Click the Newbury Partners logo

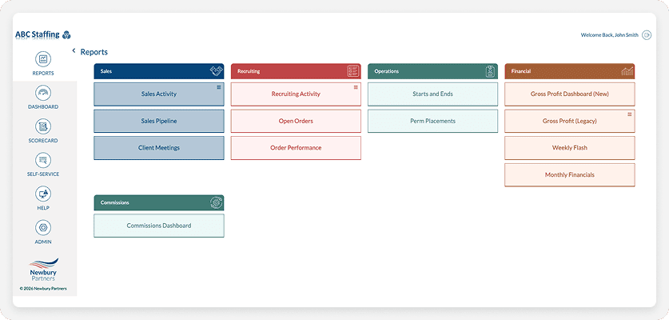point(43,270)
